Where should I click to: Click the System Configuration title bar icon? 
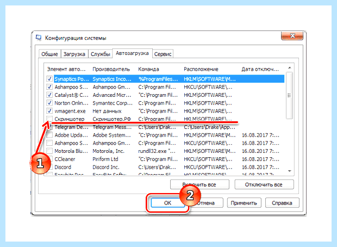(39, 38)
